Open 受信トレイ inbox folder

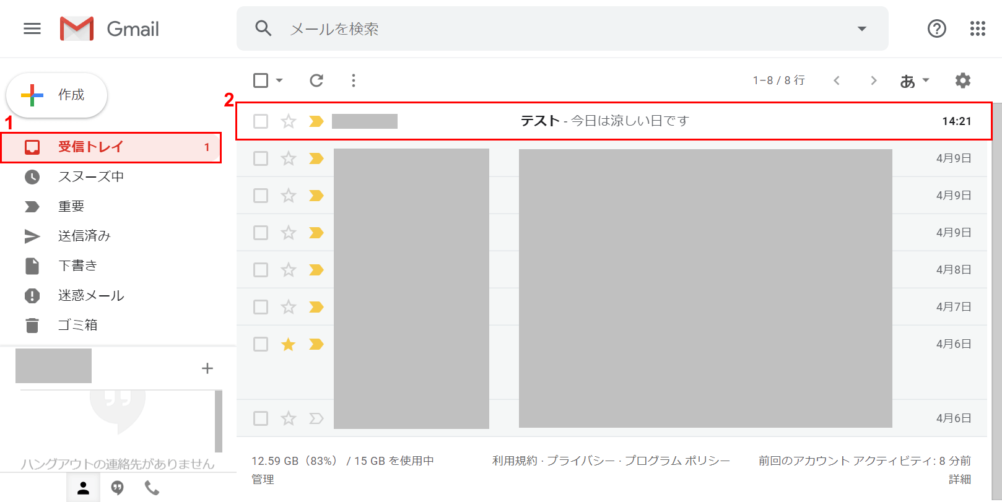(111, 147)
